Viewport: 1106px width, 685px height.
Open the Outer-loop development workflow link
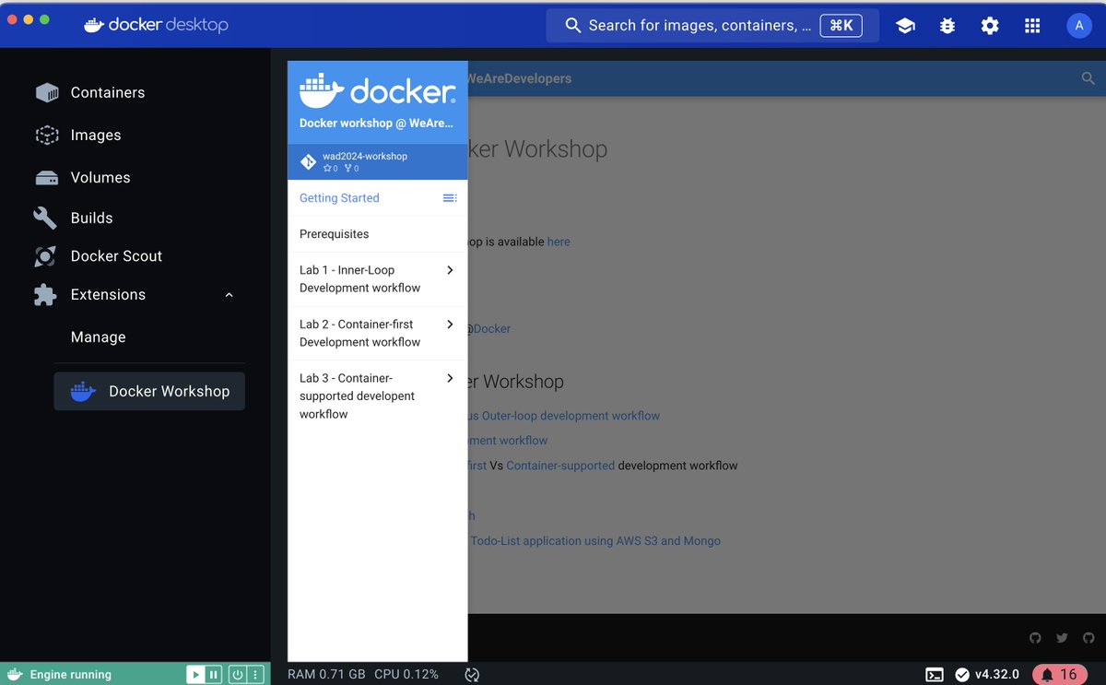571,416
